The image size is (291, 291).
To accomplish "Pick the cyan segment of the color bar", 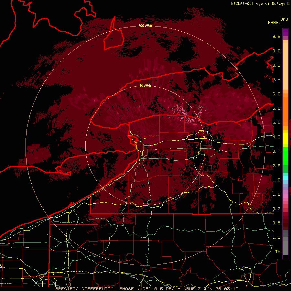I will (286, 178).
